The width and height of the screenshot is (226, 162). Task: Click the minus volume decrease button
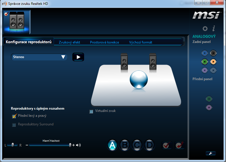(x=27, y=145)
